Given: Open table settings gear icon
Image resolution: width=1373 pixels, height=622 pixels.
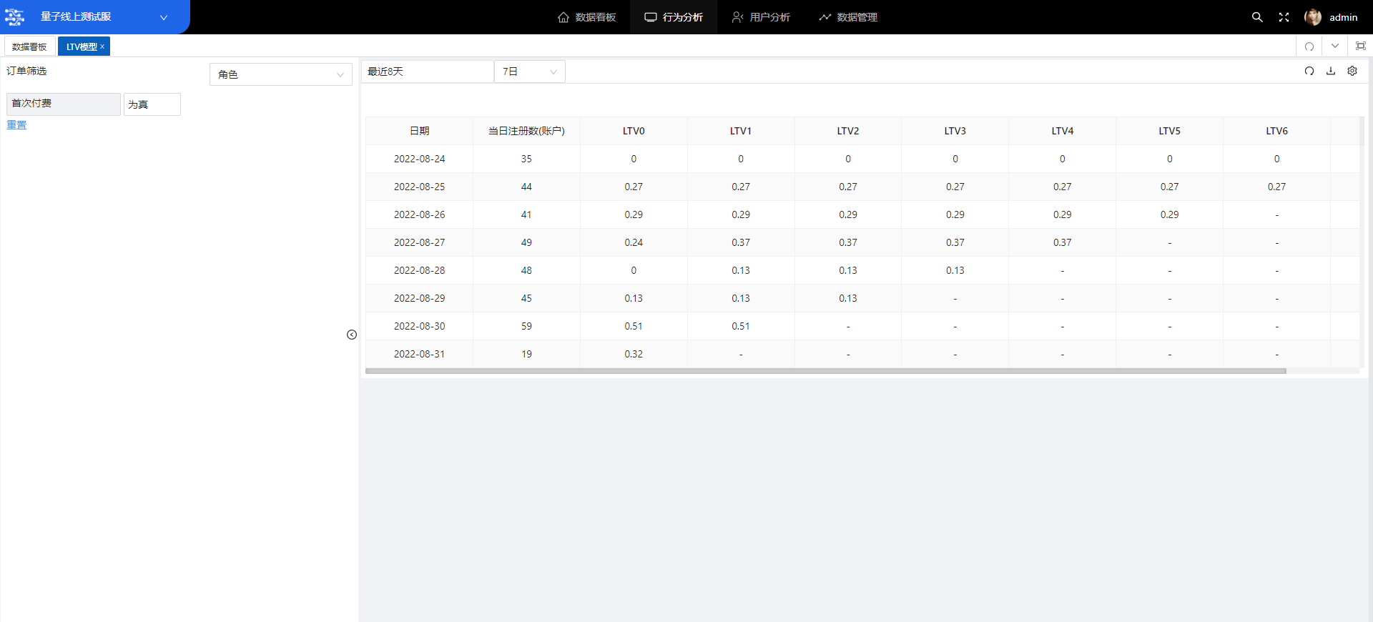Looking at the screenshot, I should pos(1352,71).
